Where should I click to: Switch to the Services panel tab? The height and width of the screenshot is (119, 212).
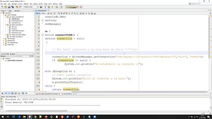tap(17, 11)
